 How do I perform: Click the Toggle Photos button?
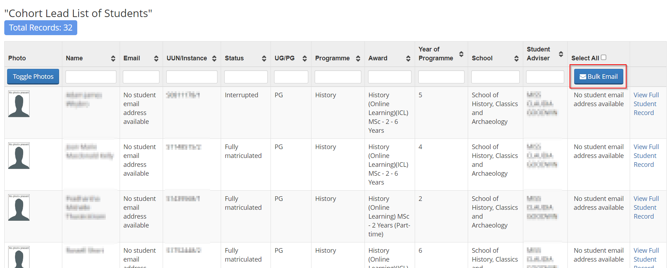click(x=33, y=77)
